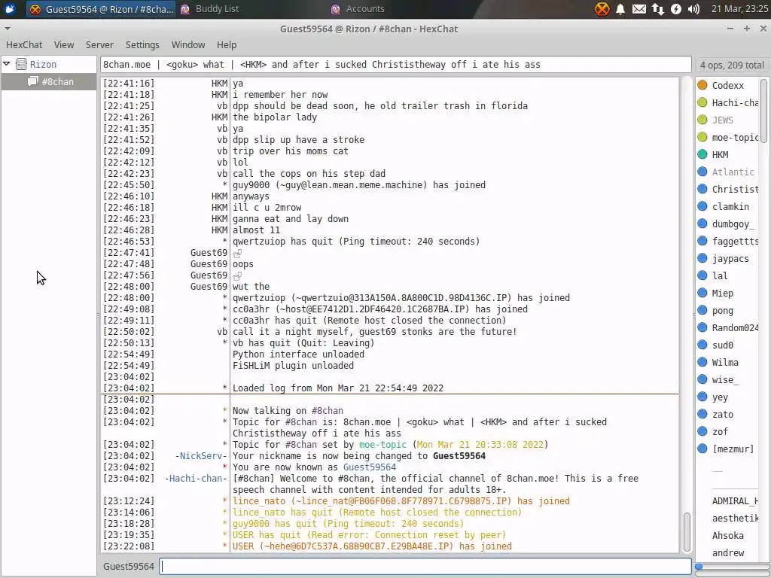Switch to HexChat taskbar window button
The image size is (771, 578).
[101, 9]
